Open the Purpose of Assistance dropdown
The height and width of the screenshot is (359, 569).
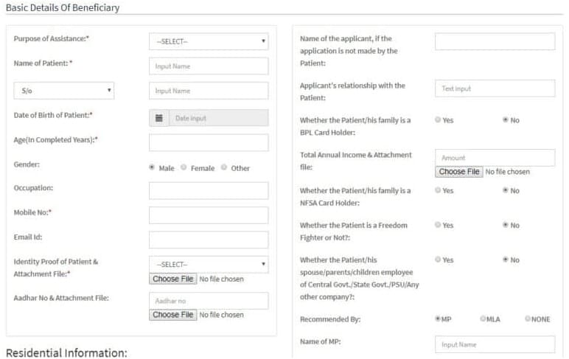tap(209, 41)
